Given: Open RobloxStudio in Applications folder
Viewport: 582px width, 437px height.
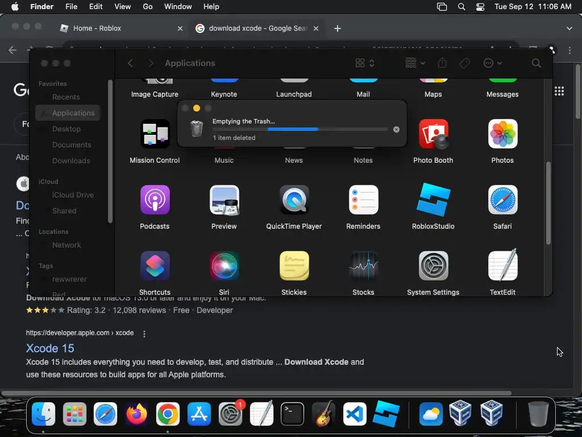Looking at the screenshot, I should click(433, 200).
